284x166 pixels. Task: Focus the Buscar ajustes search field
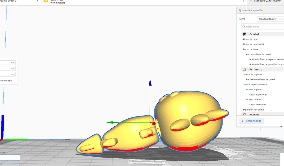263,27
